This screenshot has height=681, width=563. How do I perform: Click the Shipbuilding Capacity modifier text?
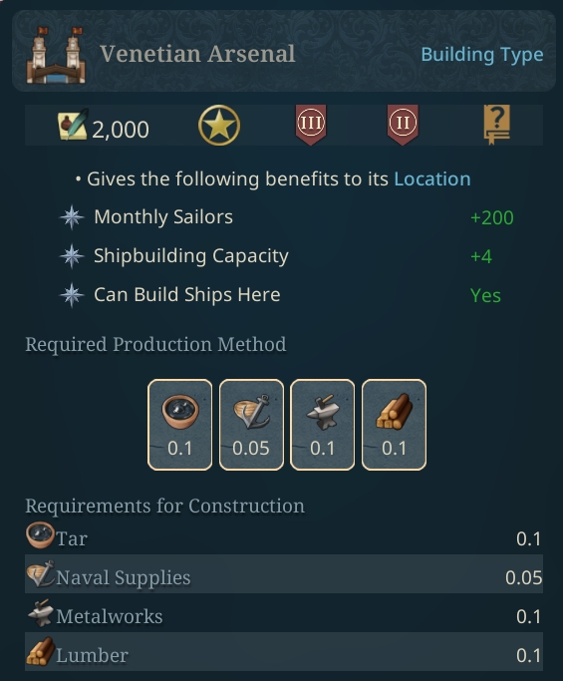pyautogui.click(x=191, y=256)
